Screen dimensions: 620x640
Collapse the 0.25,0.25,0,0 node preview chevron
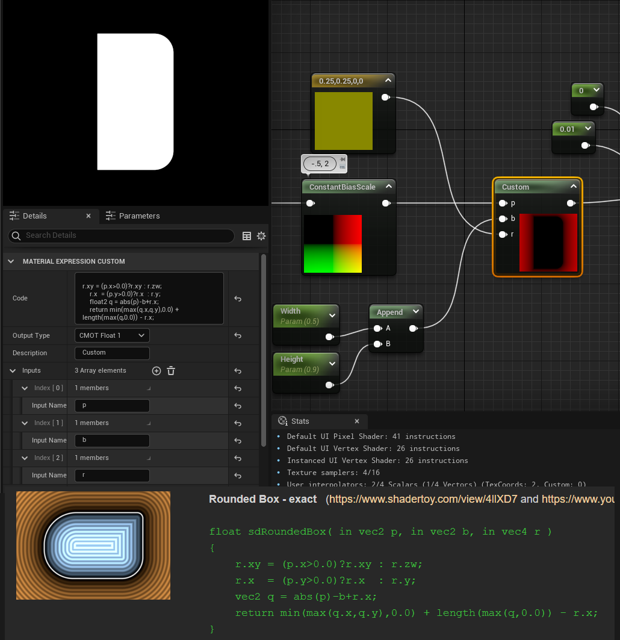[x=388, y=81]
